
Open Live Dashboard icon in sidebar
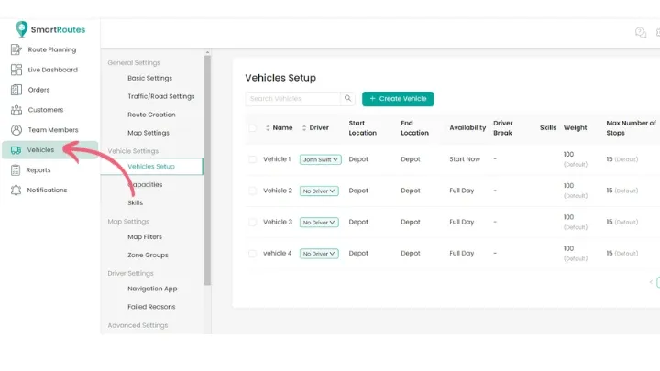tap(16, 70)
